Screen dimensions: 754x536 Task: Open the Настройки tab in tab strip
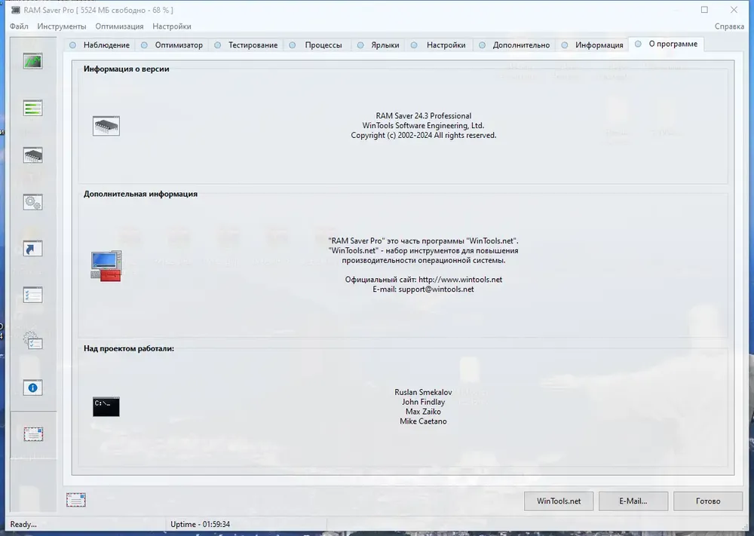click(x=439, y=44)
